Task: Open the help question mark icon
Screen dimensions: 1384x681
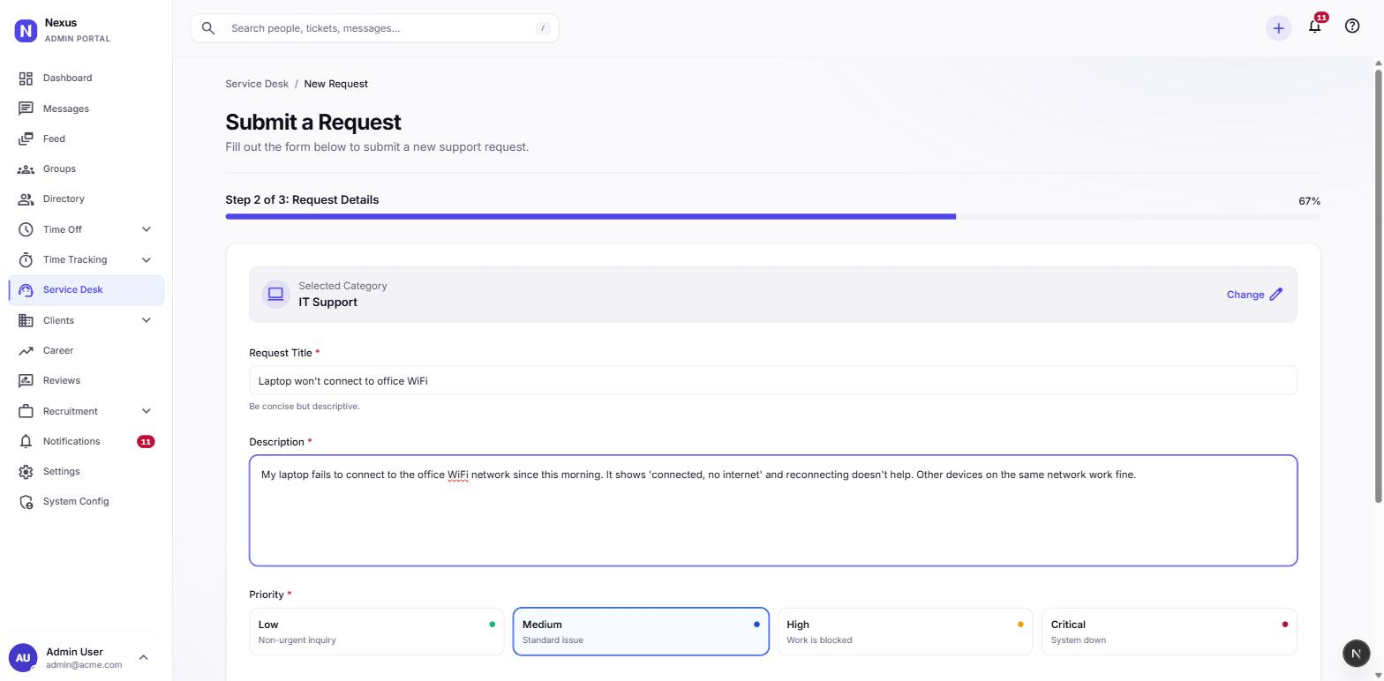Action: click(x=1352, y=26)
